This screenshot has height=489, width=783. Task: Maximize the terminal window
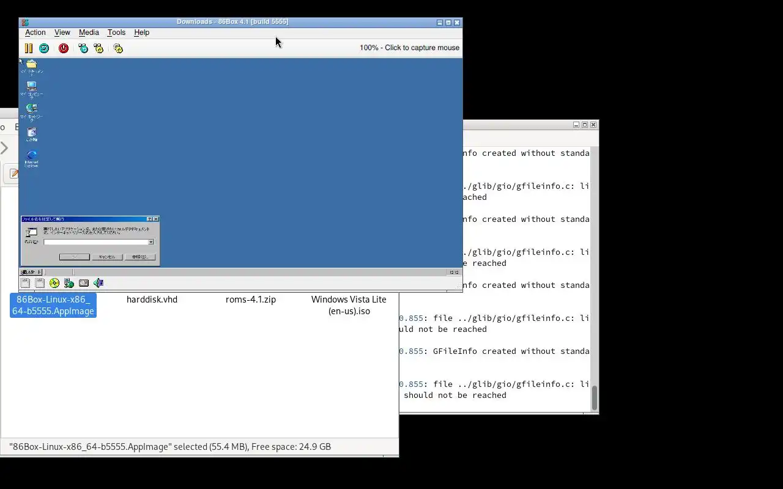pyautogui.click(x=585, y=125)
